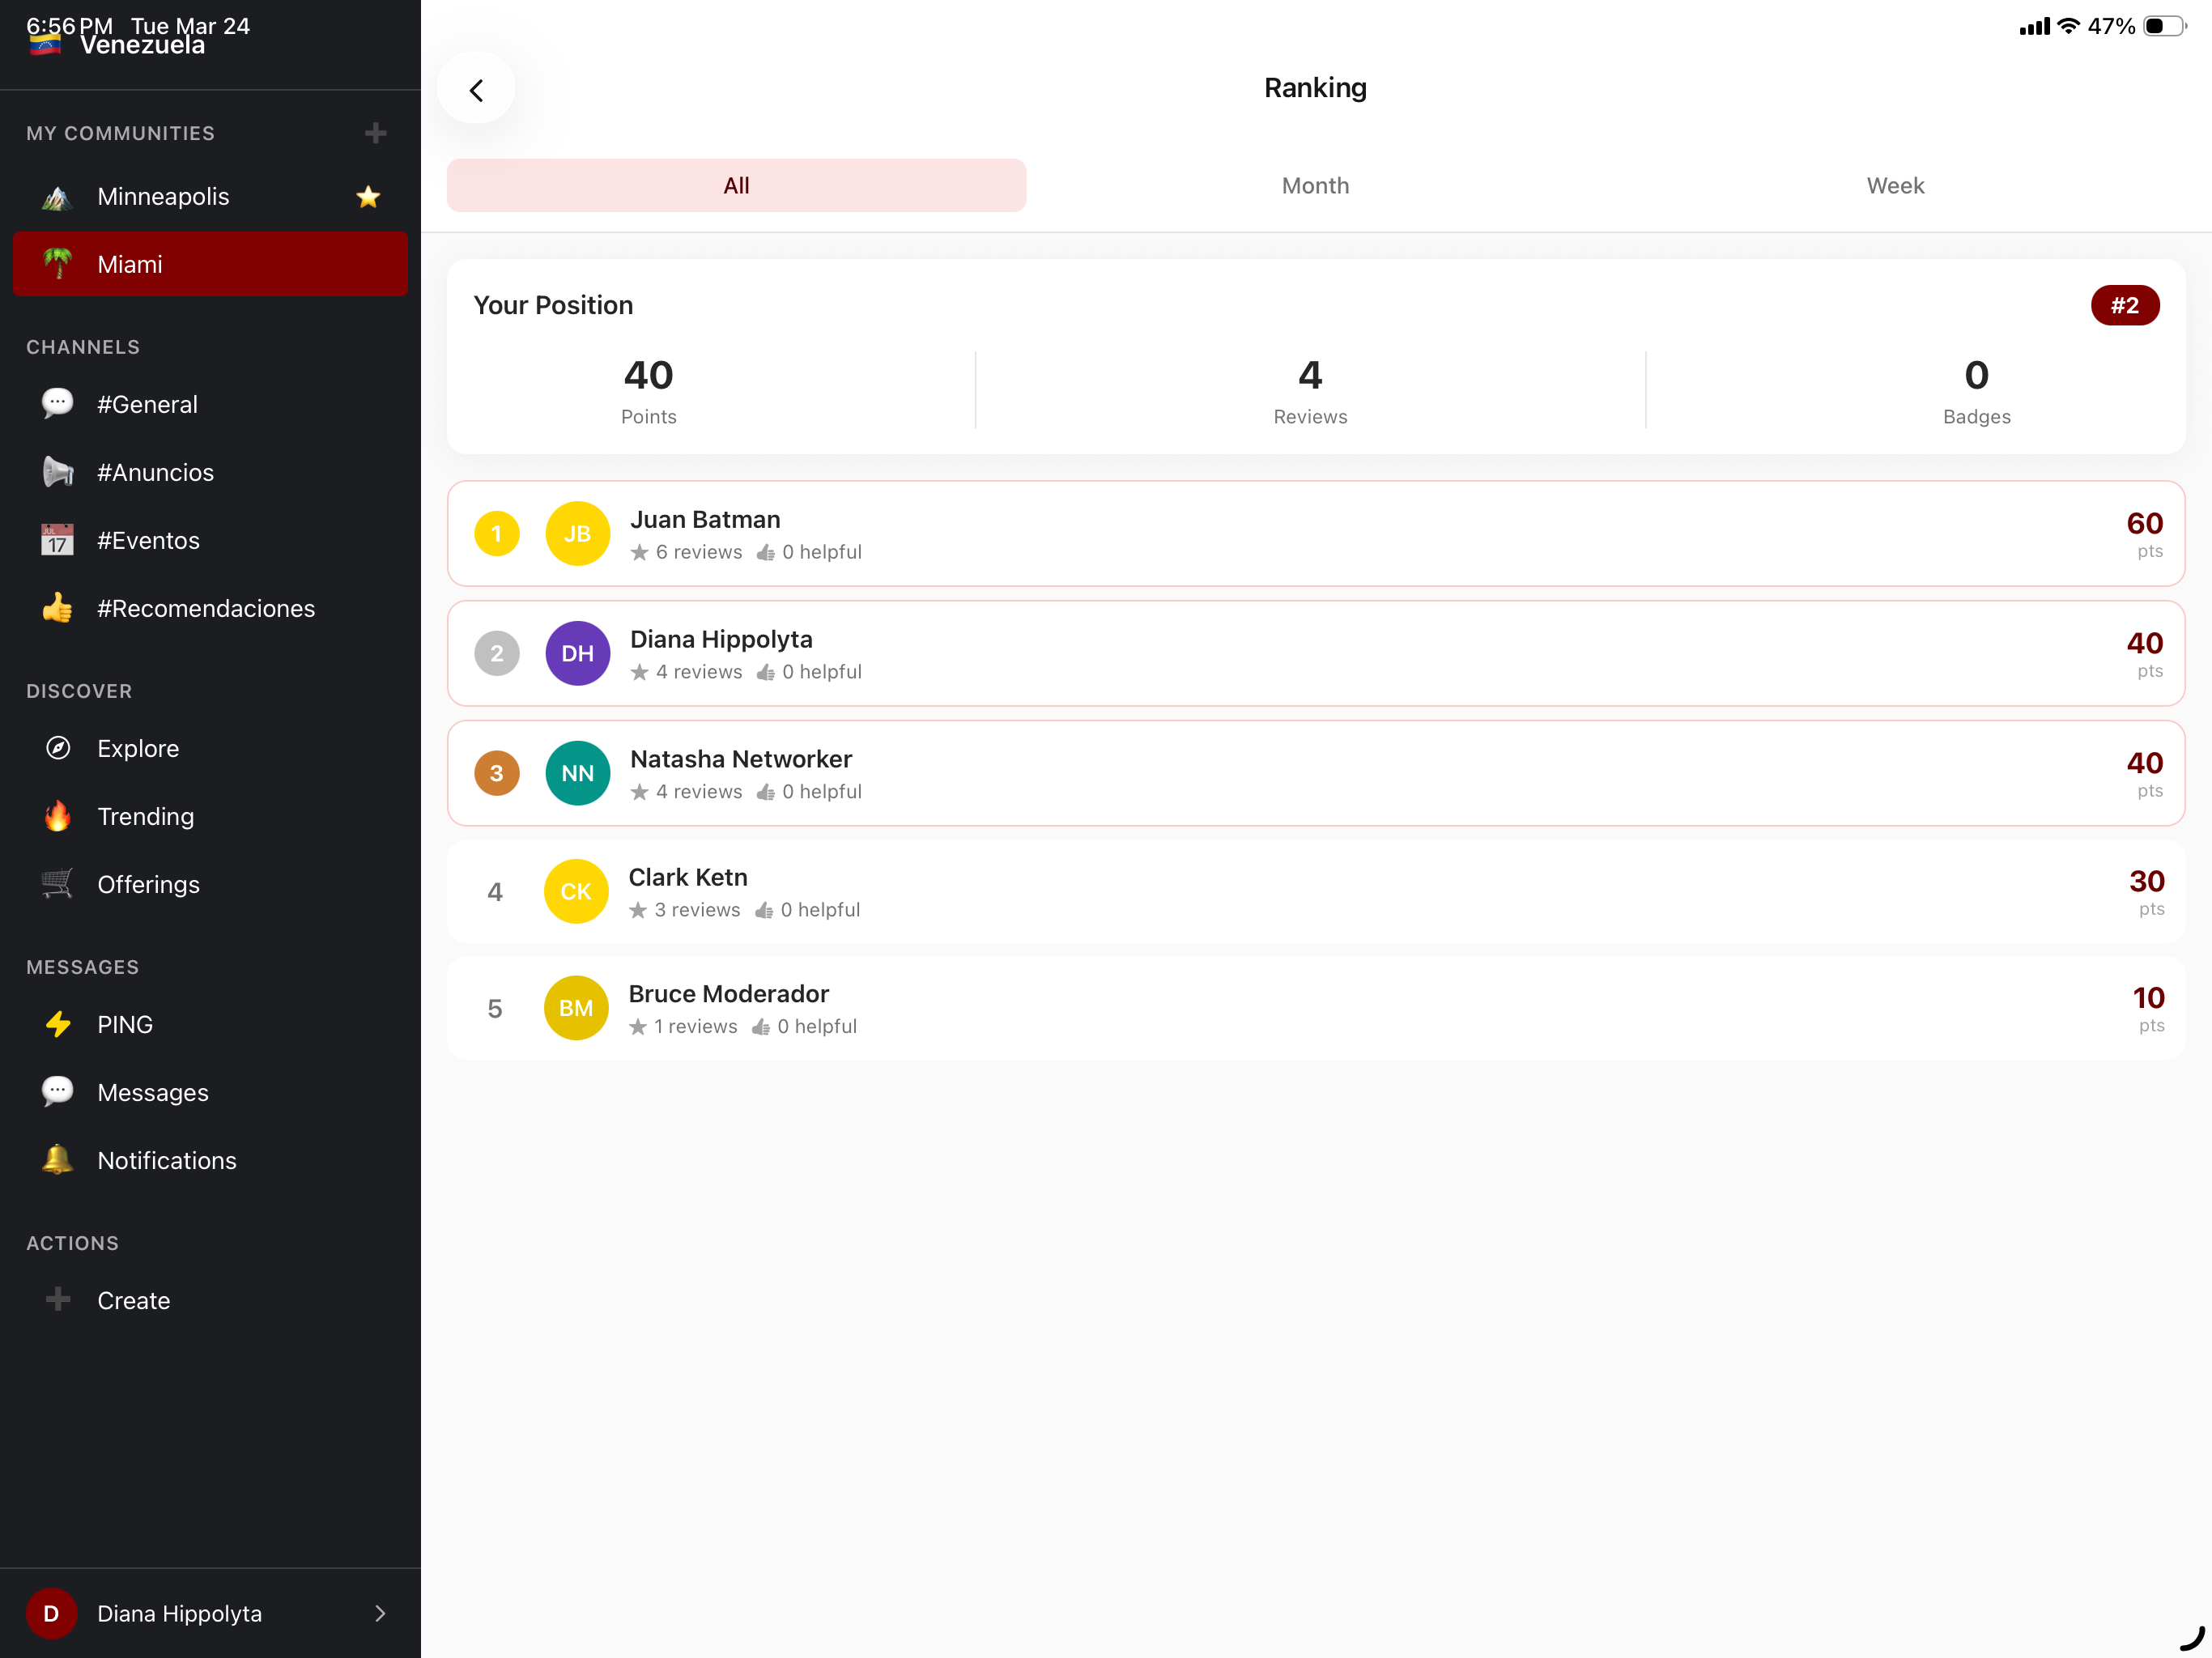Click the #Eventos calendar icon

57,540
